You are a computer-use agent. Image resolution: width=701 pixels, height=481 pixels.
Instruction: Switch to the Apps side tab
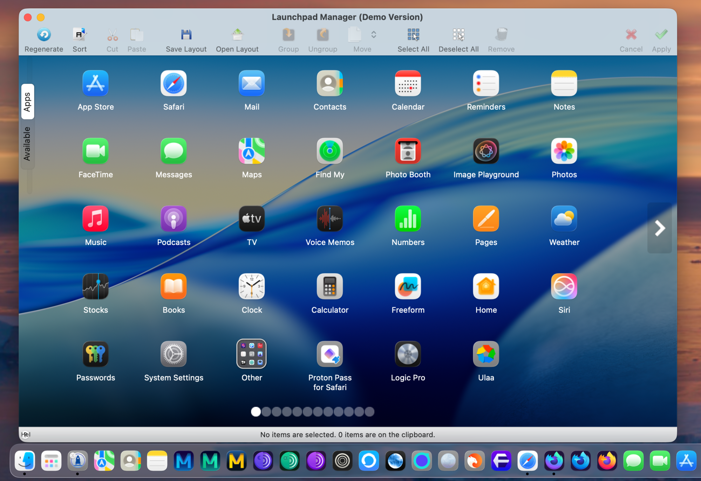click(27, 102)
